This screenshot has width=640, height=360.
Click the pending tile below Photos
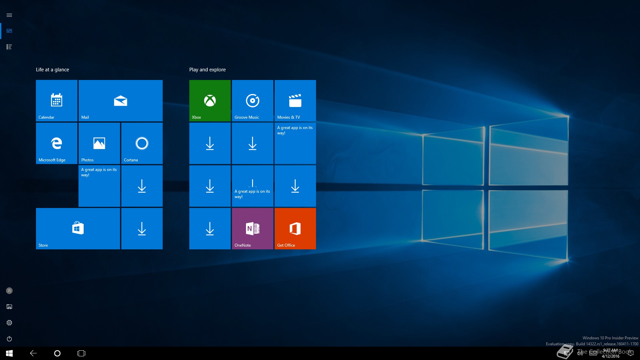(x=99, y=186)
